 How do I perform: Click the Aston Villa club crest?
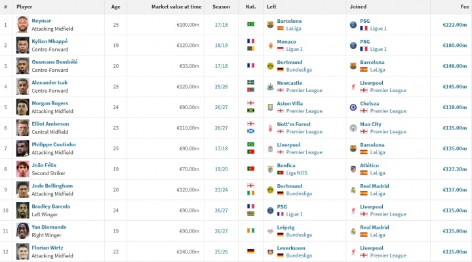[270, 107]
